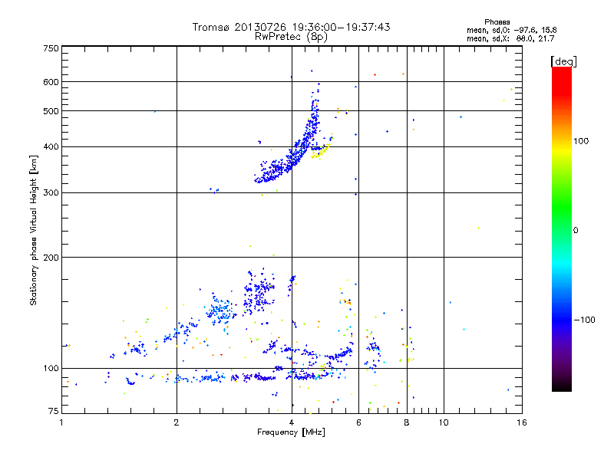Click the x-axis tick label '6'

pos(358,422)
